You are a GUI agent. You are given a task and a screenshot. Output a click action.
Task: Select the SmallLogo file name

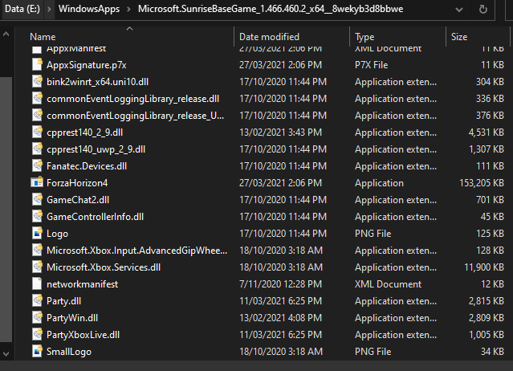click(69, 352)
